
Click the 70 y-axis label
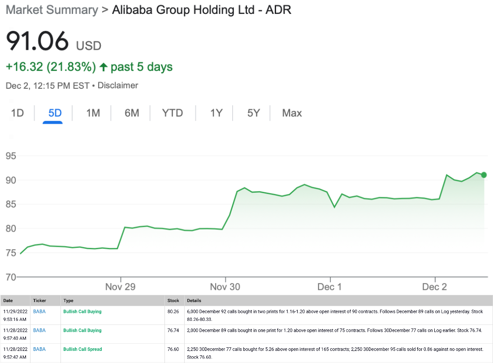(11, 277)
